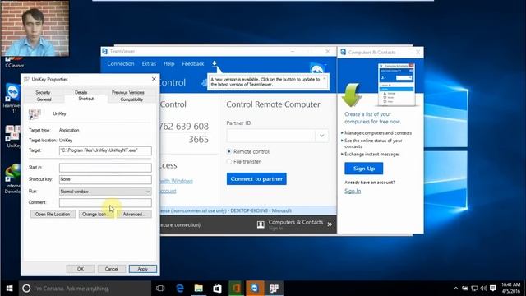Click the ID number 762 639 608
The height and width of the screenshot is (296, 526).
click(183, 127)
